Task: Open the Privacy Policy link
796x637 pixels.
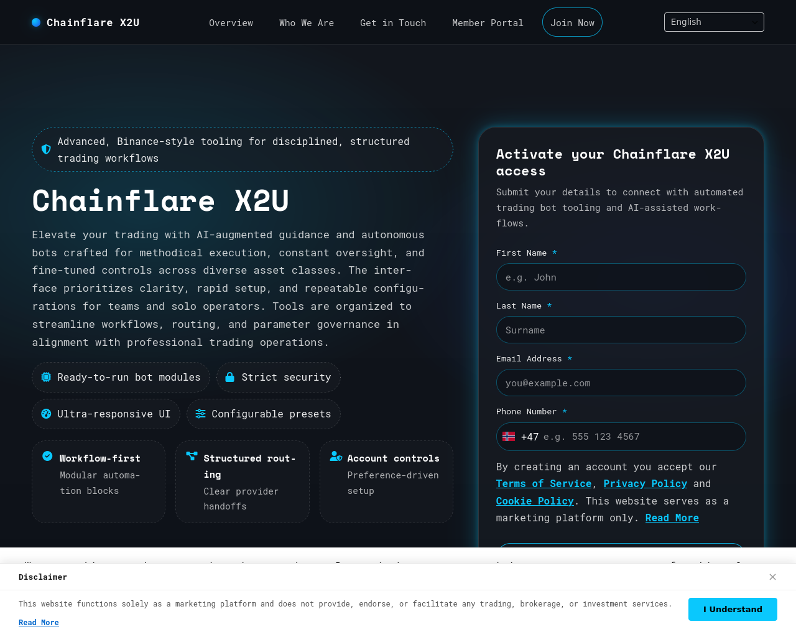Action: 646,484
